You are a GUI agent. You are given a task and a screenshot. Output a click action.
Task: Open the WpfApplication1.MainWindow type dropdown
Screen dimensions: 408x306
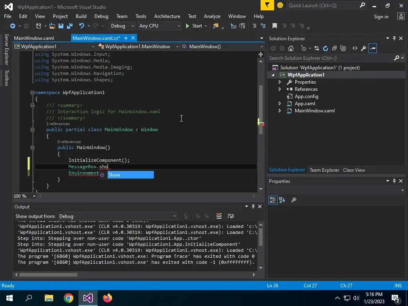click(138, 47)
